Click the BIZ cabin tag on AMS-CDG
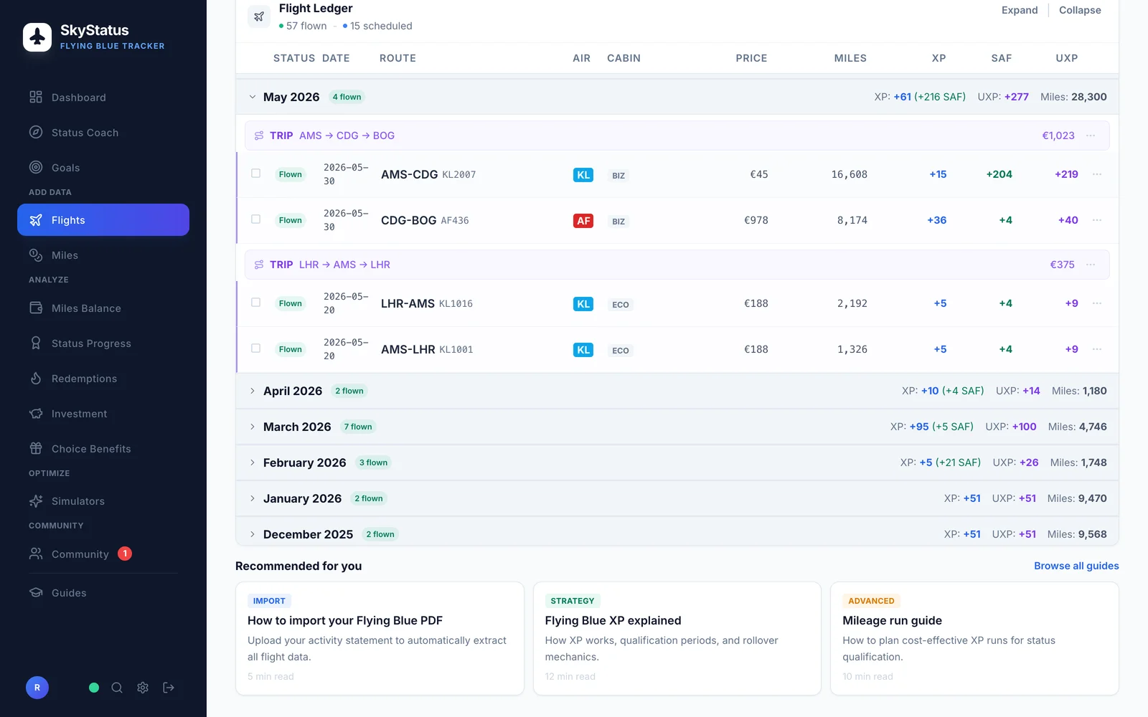The width and height of the screenshot is (1148, 717). 618,176
